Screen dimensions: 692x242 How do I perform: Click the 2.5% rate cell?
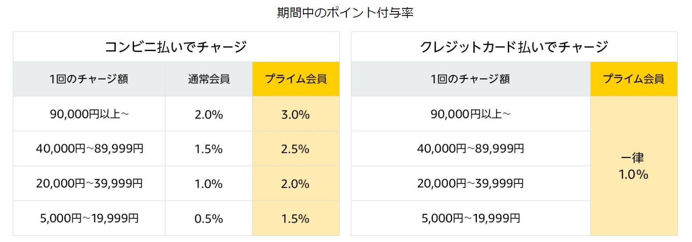(x=295, y=149)
